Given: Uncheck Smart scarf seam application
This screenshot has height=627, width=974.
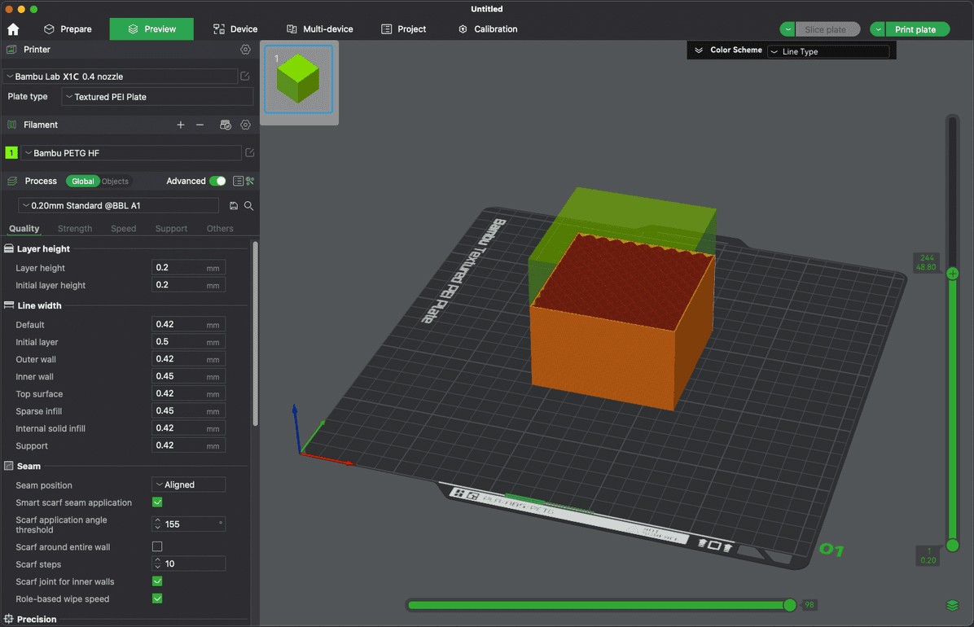Looking at the screenshot, I should [x=157, y=502].
